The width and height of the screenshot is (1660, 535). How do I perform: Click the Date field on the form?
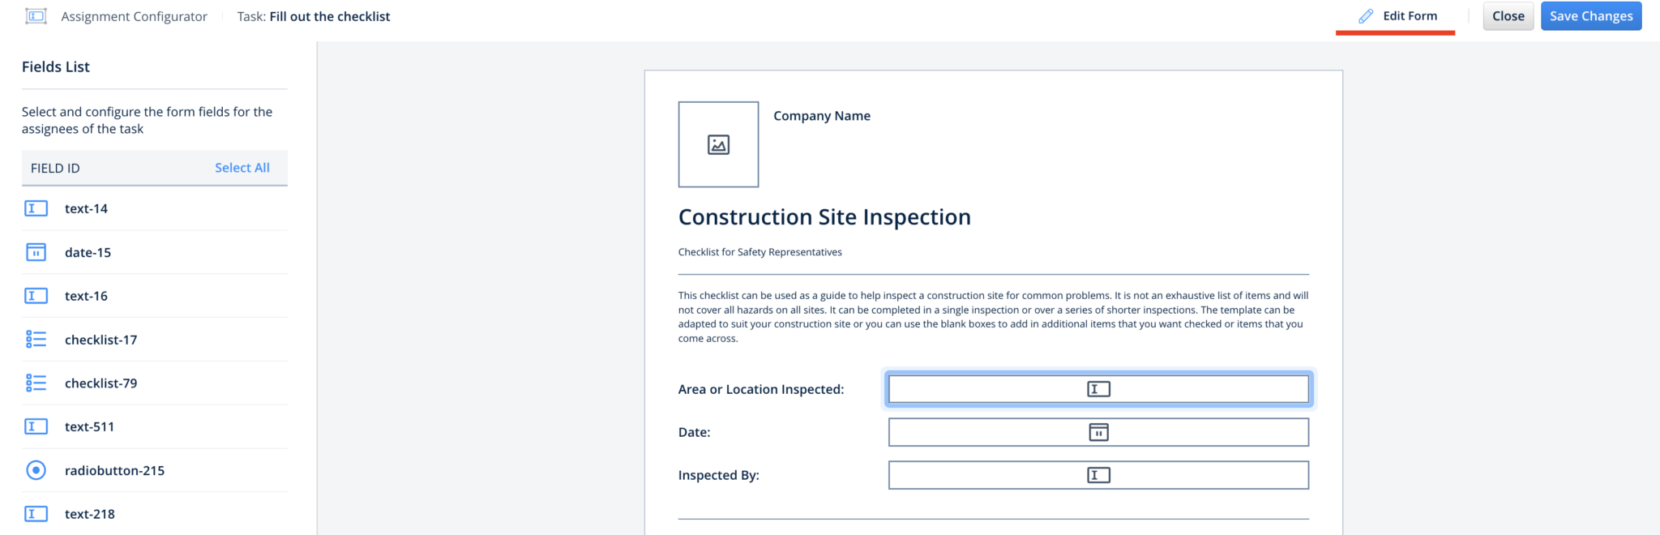pyautogui.click(x=1097, y=432)
